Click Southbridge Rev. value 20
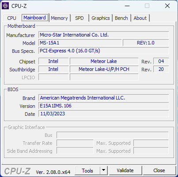Viewport: 178px width, 177px height. [161, 69]
